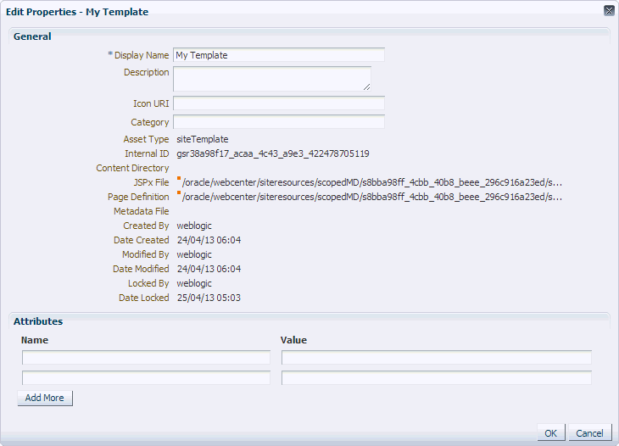Screen dimensions: 619x446
Task: Click the Metadata File label
Action: [x=142, y=211]
